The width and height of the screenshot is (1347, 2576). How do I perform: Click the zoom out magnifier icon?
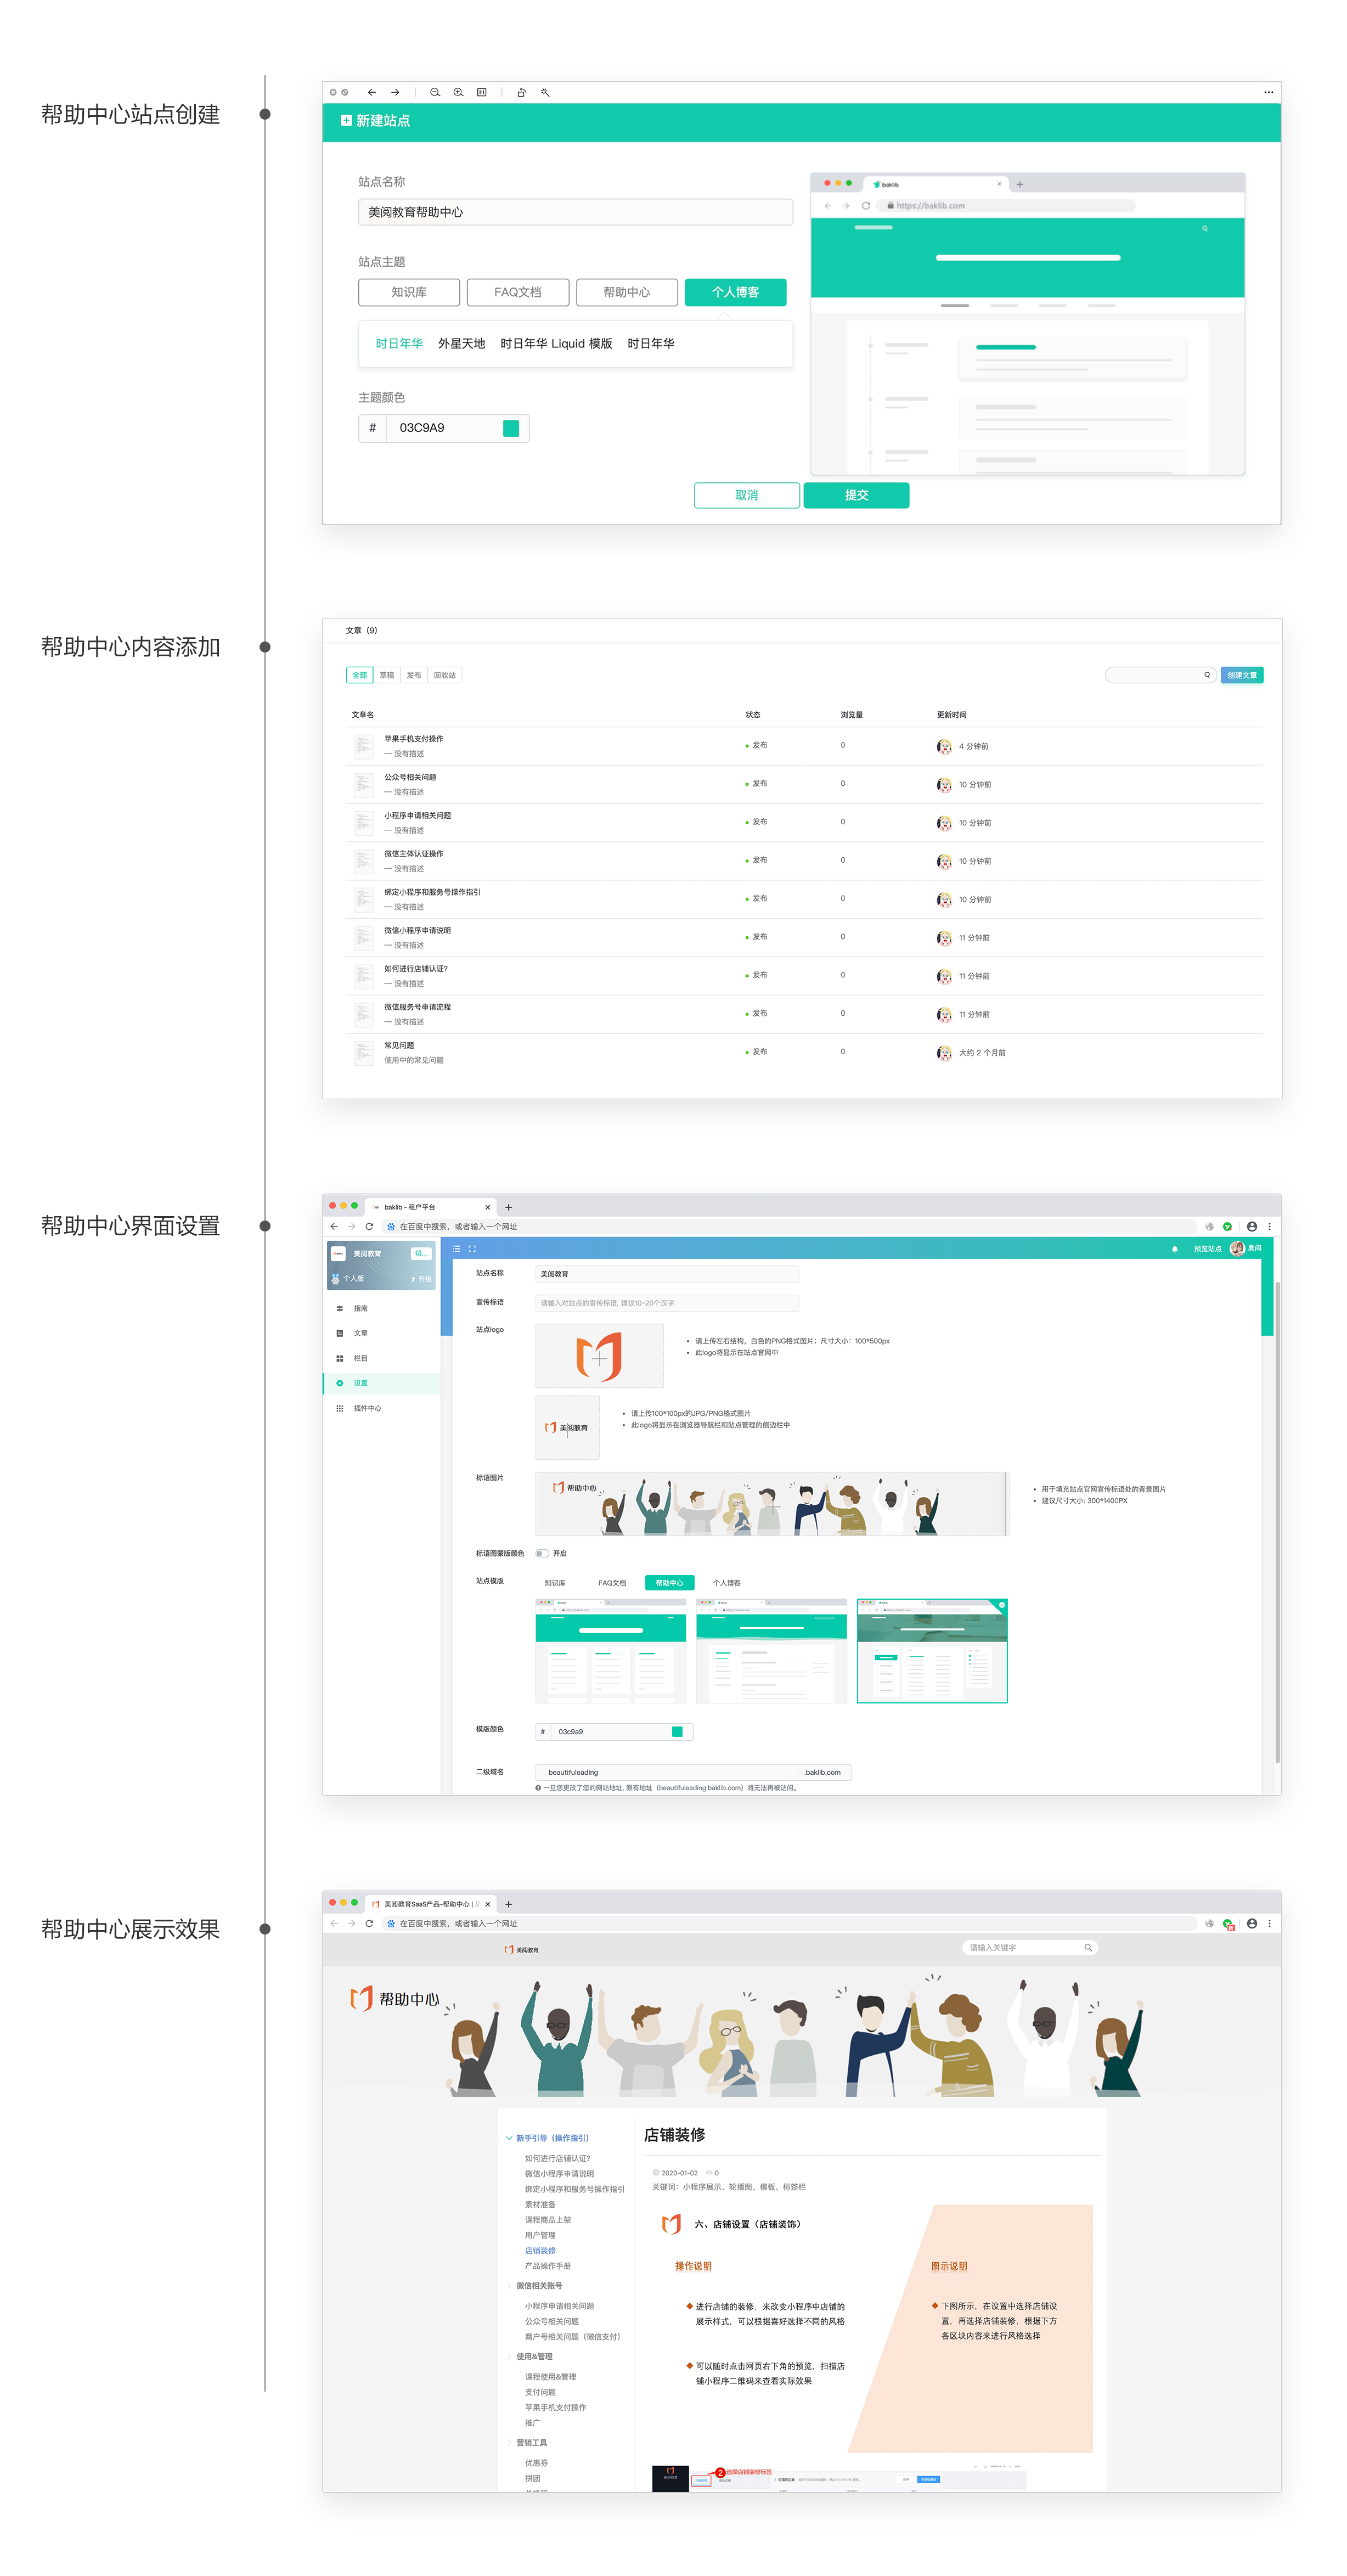point(434,92)
